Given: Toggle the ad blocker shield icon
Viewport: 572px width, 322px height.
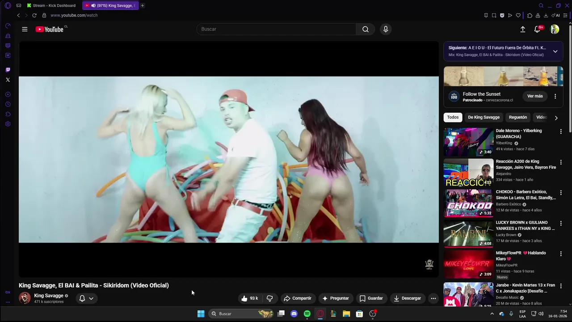Looking at the screenshot, I should coord(502,15).
